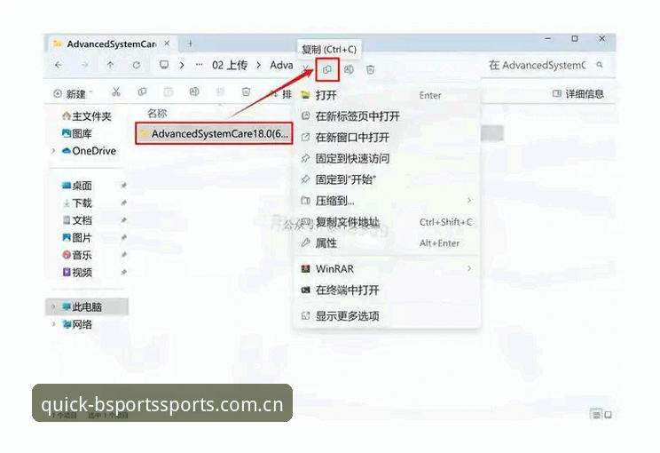Click the Adva breadcrumb segment
This screenshot has height=453, width=660.
281,65
